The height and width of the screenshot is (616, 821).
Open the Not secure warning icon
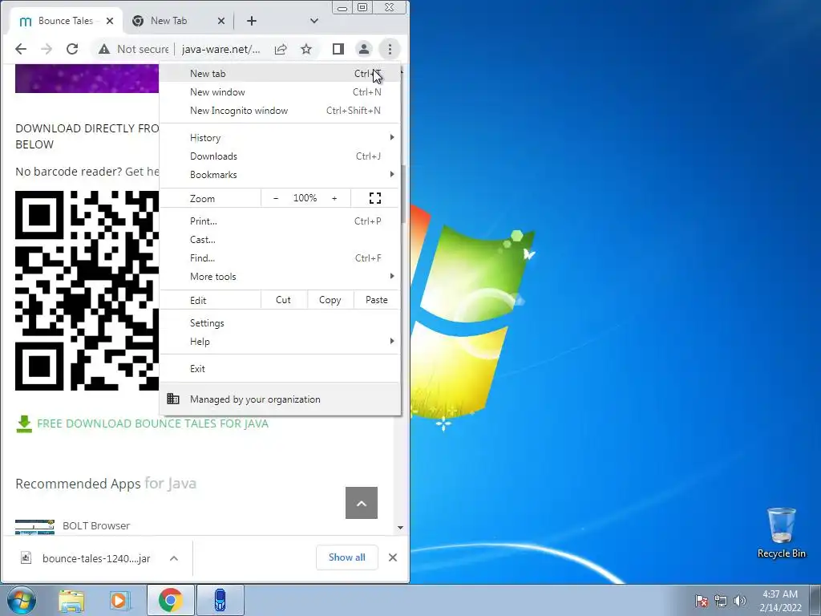(104, 49)
